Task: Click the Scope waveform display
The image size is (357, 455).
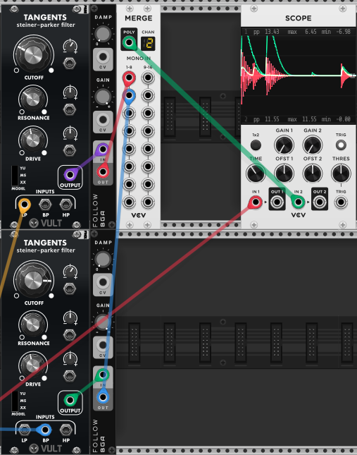Action: (299, 75)
